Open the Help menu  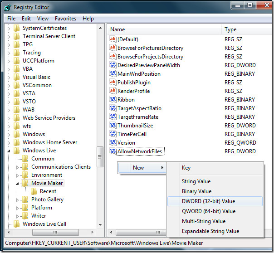pyautogui.click(x=88, y=19)
